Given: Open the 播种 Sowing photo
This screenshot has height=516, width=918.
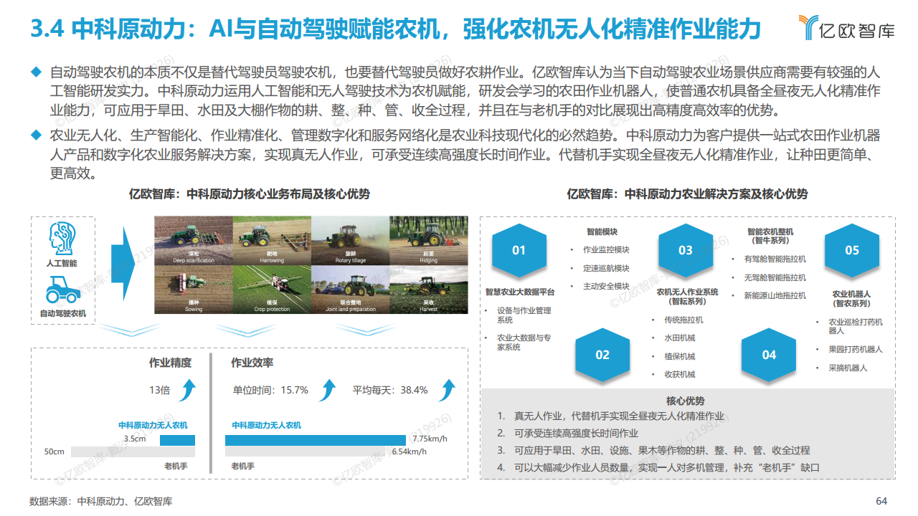Looking at the screenshot, I should click(194, 289).
